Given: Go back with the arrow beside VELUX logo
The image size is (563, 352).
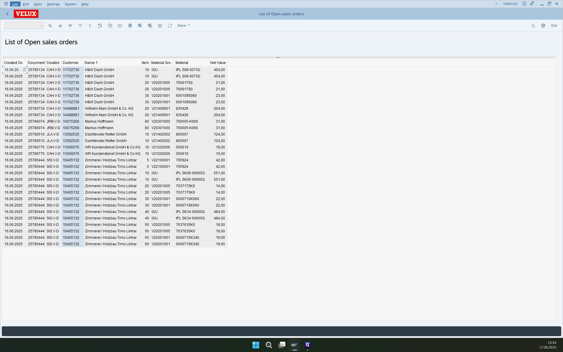Looking at the screenshot, I should 8,14.
